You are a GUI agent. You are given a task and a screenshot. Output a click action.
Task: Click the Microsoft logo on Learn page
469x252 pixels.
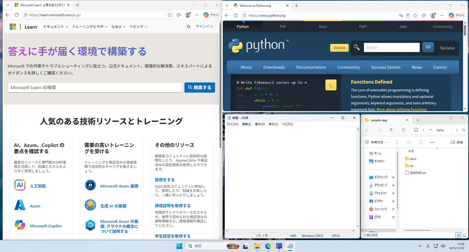tap(13, 27)
